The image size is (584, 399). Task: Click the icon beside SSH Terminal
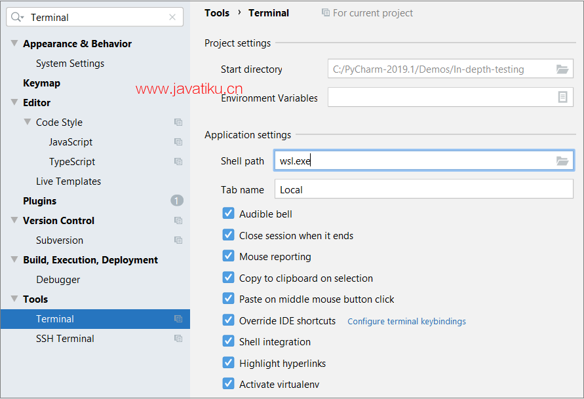click(178, 338)
